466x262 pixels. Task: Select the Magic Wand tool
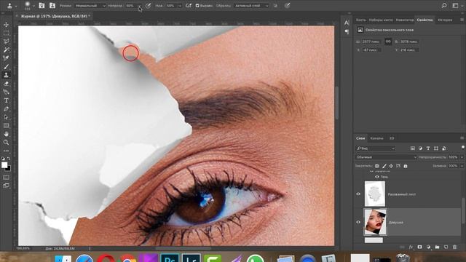pyautogui.click(x=6, y=50)
